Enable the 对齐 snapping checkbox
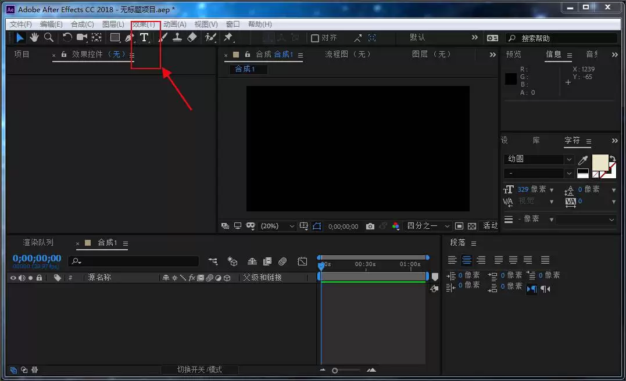Image resolution: width=626 pixels, height=381 pixels. pyautogui.click(x=315, y=38)
